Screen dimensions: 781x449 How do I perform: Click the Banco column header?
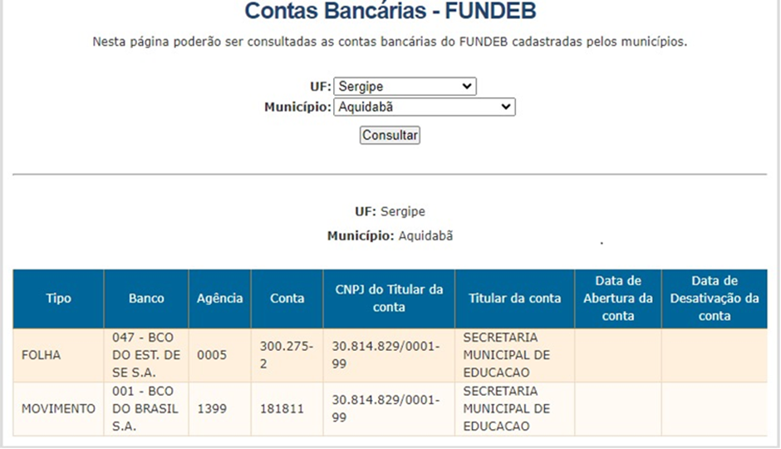tap(146, 299)
